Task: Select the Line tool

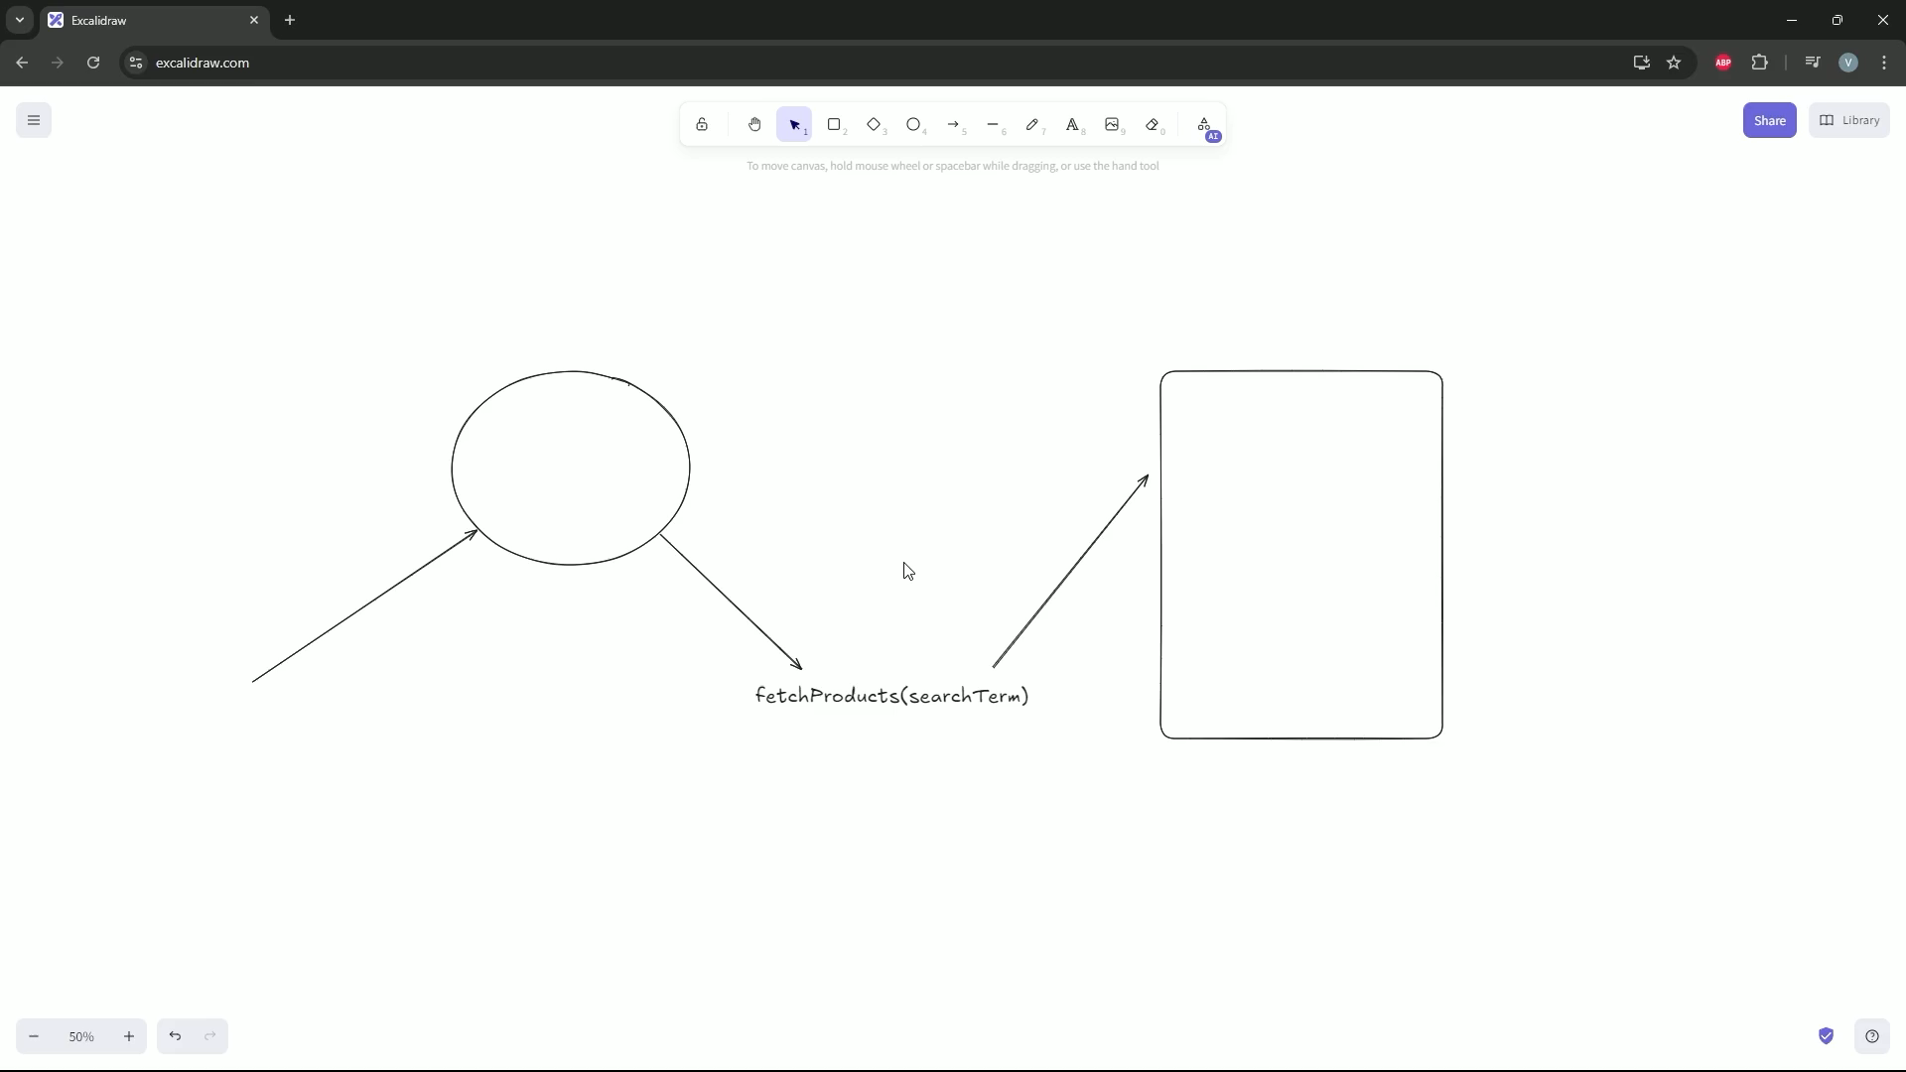Action: tap(993, 125)
